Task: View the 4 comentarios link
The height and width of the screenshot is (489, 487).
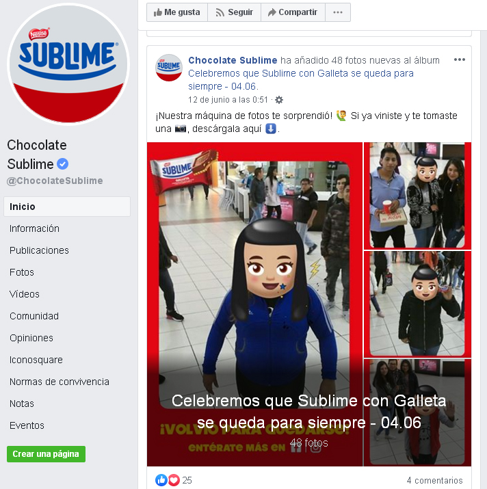Action: tap(434, 480)
